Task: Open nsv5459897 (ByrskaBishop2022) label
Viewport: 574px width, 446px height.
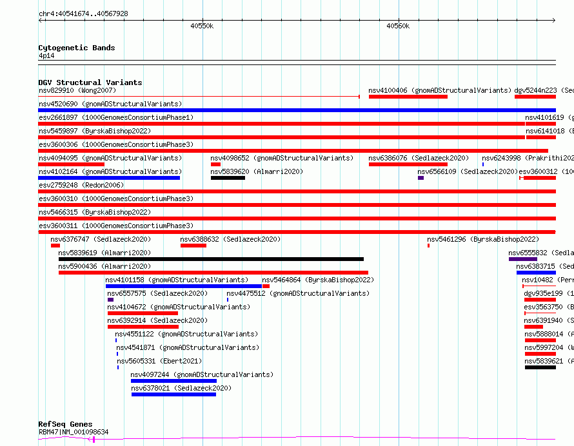Action: (95, 131)
